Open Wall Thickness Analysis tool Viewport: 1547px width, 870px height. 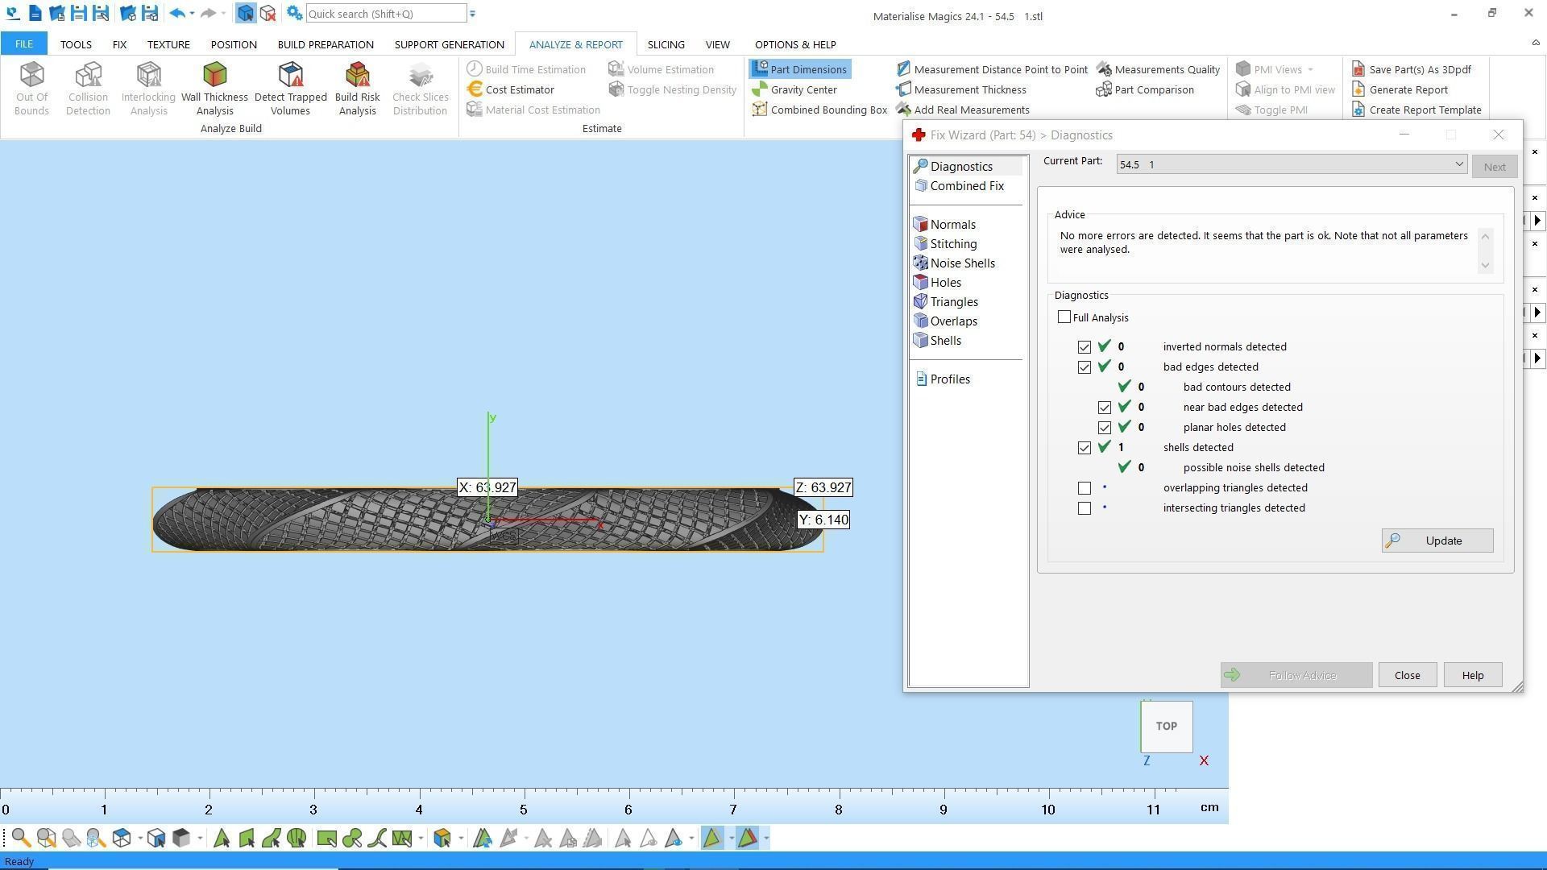point(214,87)
